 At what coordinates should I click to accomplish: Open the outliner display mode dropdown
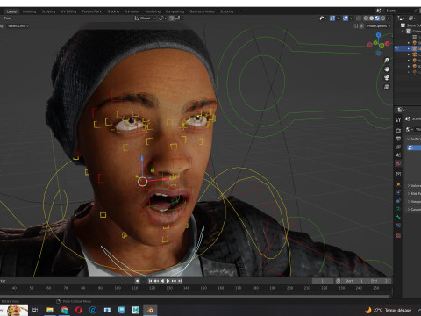402,18
